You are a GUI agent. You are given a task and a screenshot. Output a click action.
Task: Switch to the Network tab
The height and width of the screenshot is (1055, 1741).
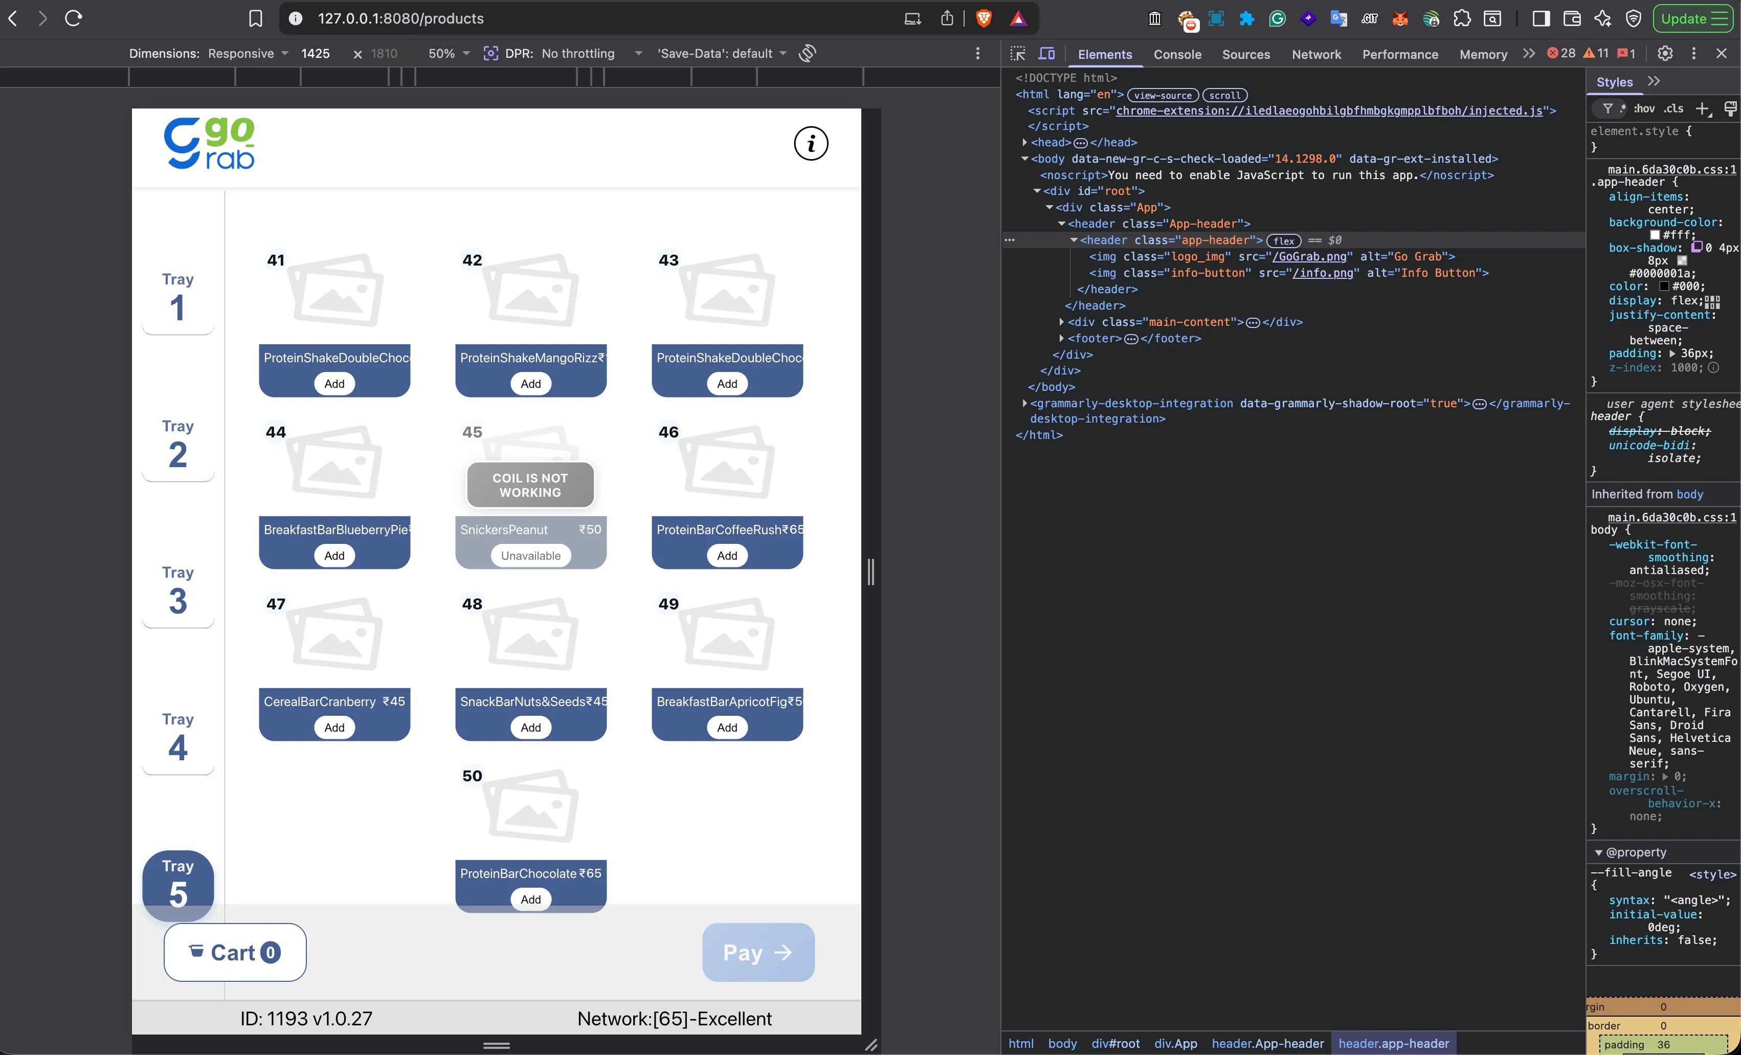pos(1315,54)
